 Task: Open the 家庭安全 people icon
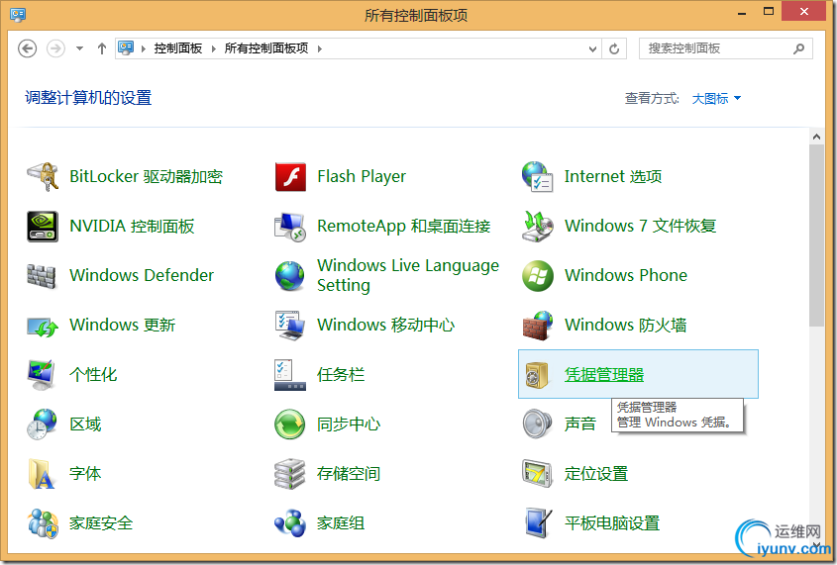(43, 523)
